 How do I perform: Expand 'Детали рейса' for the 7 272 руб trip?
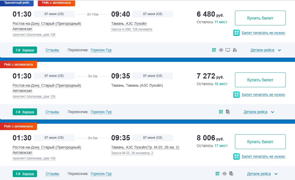coord(259,112)
